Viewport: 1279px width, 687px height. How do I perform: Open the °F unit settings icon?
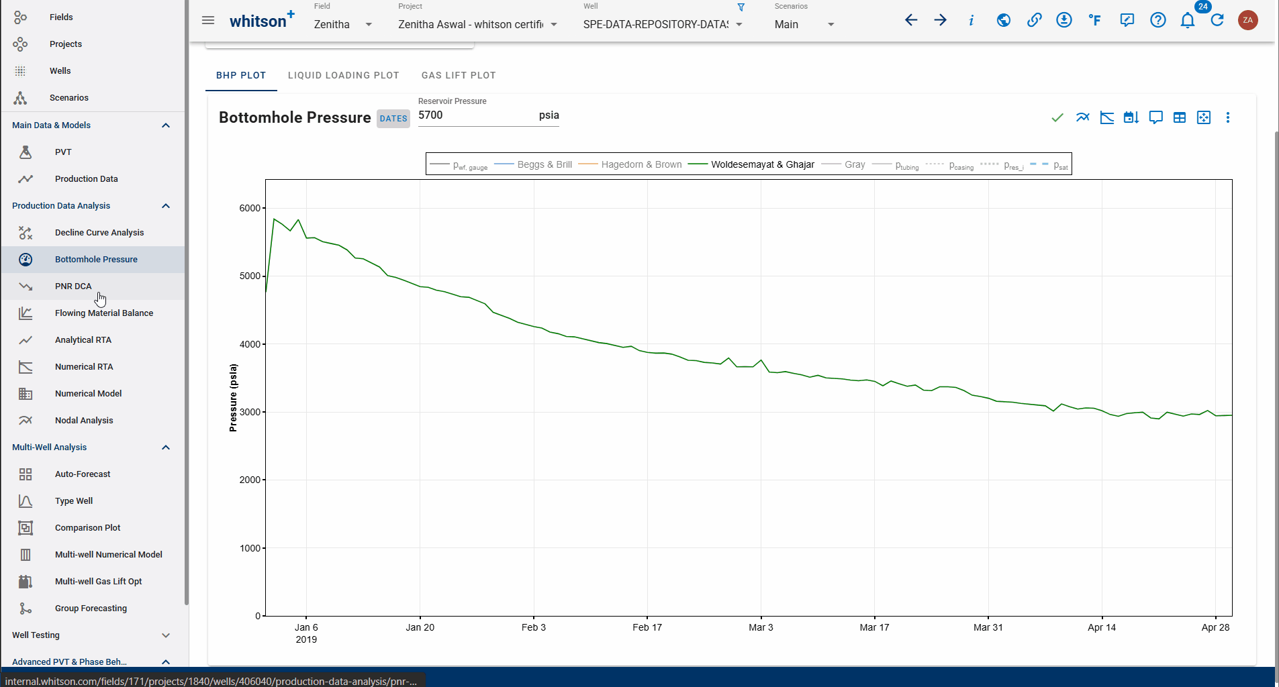[x=1094, y=20]
